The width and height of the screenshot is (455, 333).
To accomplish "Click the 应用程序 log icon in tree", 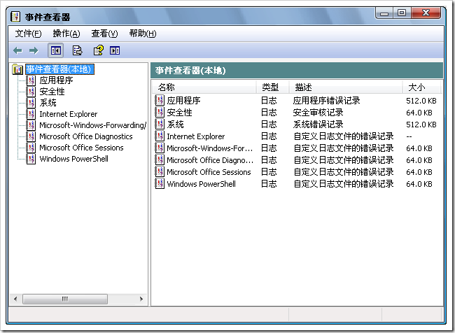I will pos(31,80).
